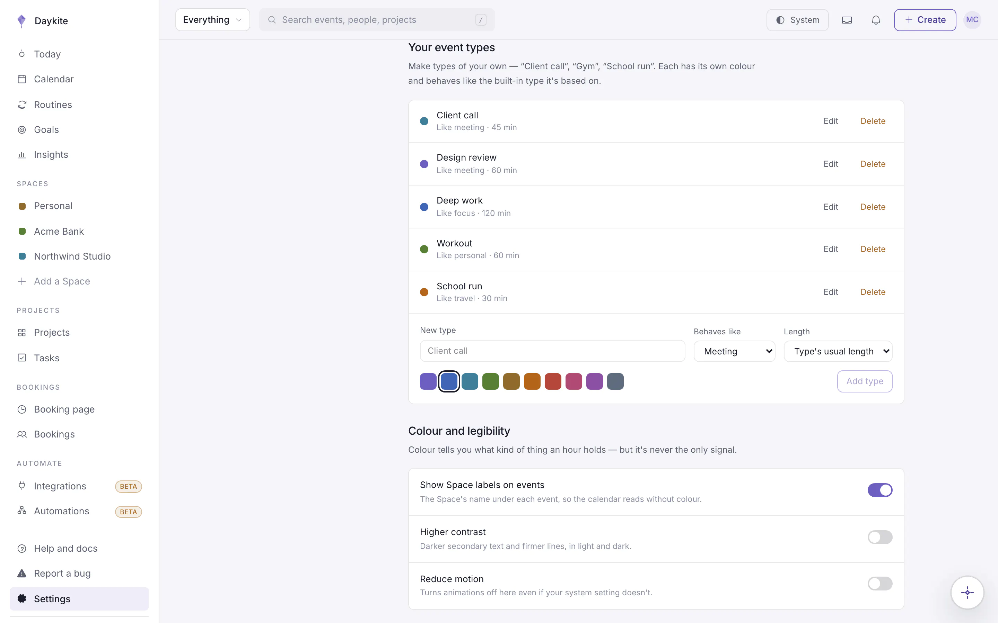Click the Daykite logo icon
The image size is (998, 623).
coord(21,21)
